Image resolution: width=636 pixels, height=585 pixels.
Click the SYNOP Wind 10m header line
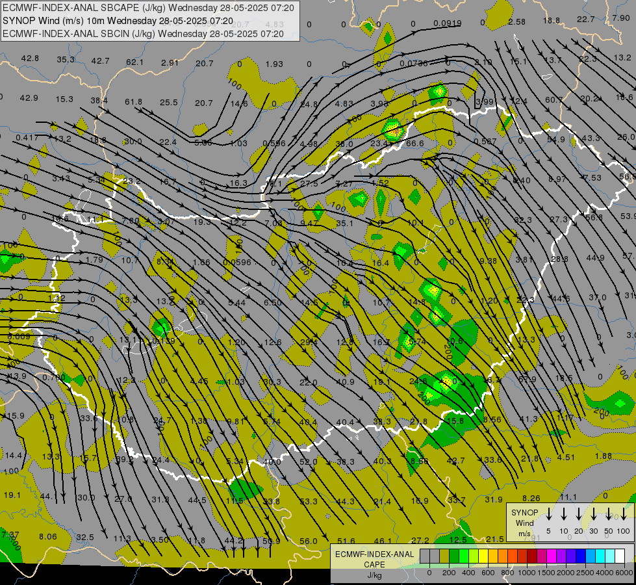click(118, 21)
